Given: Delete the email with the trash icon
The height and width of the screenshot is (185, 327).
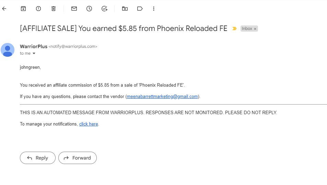Looking at the screenshot, I should tap(54, 9).
